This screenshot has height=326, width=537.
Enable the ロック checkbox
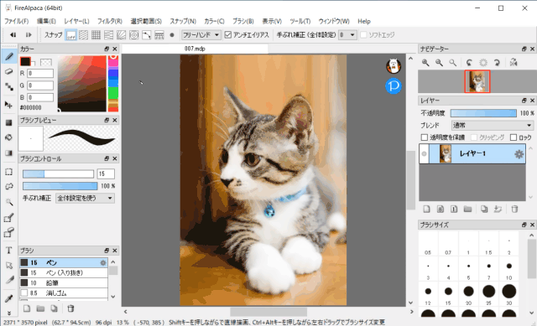coord(514,137)
